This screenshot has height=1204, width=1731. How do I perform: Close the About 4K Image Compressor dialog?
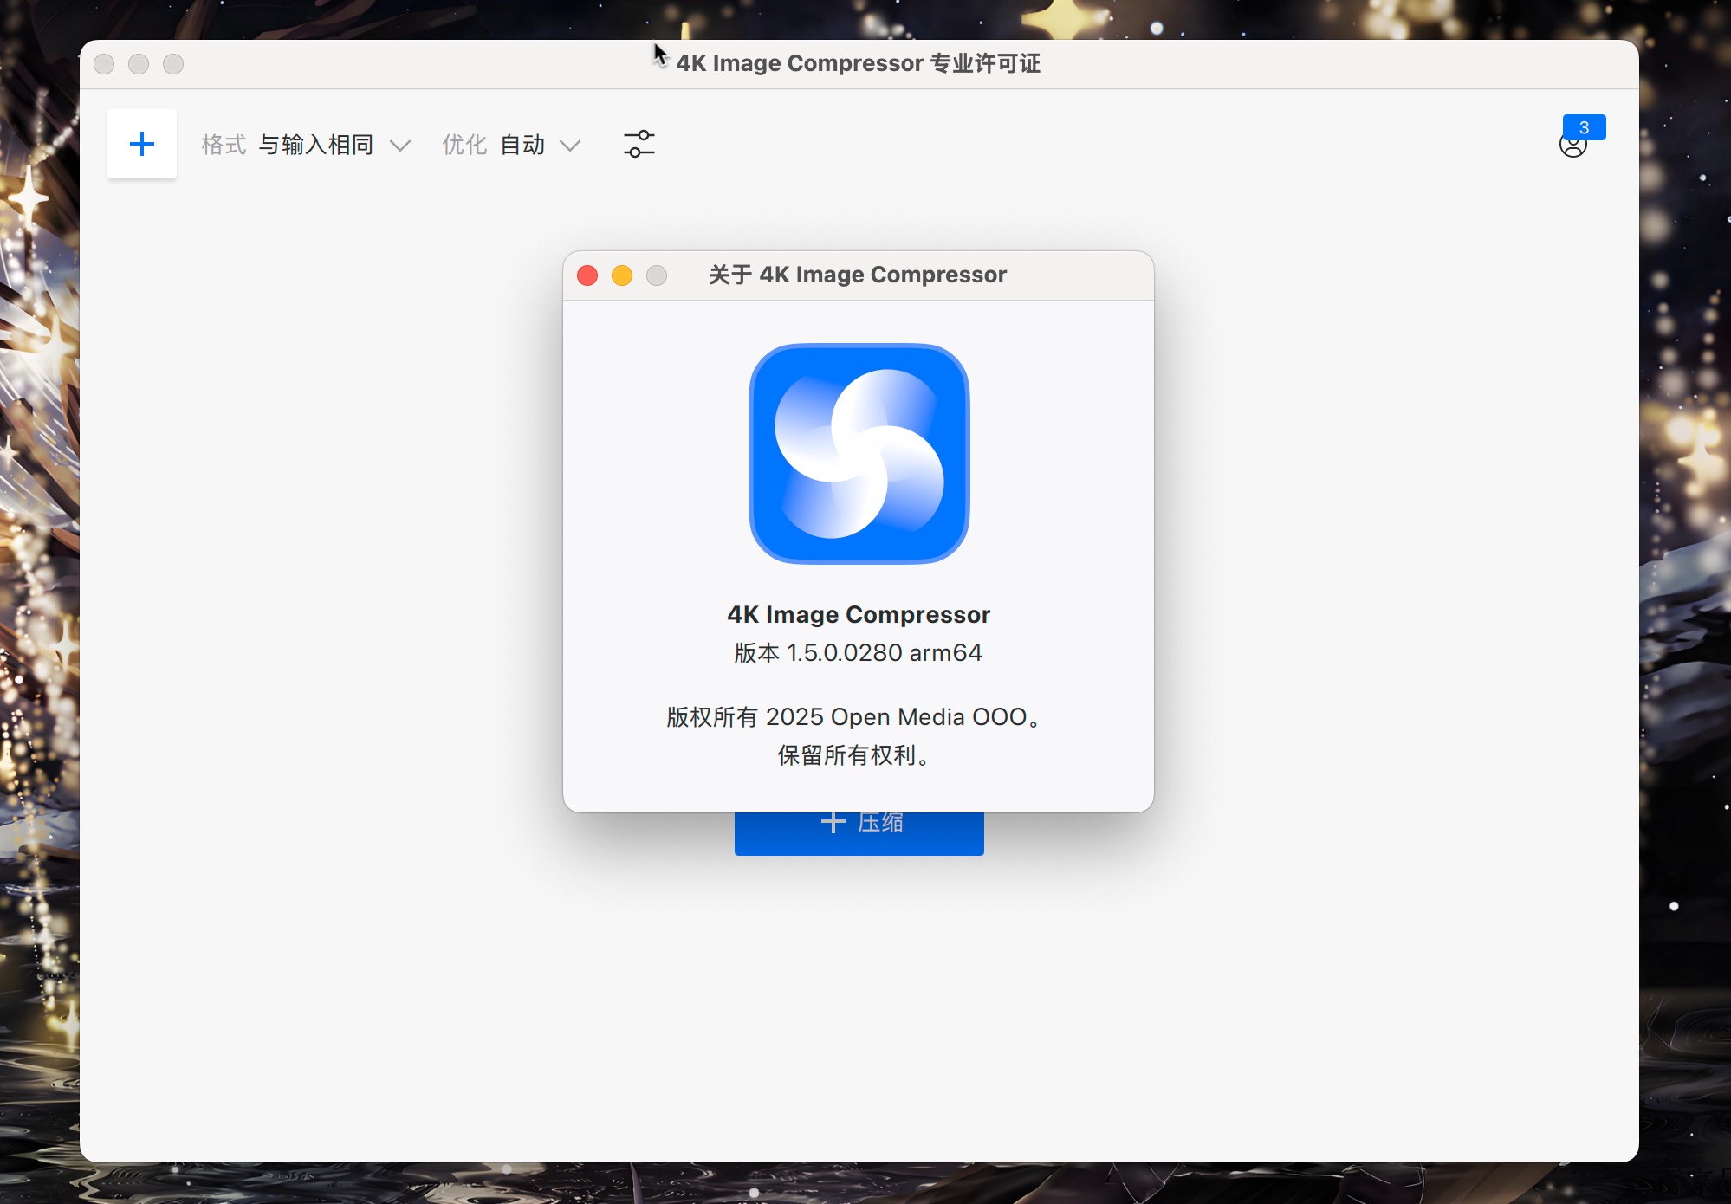(x=587, y=275)
